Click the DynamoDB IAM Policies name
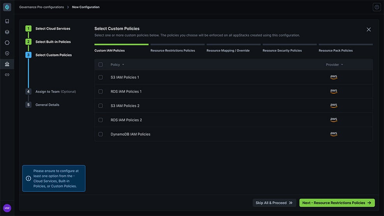Image resolution: width=384 pixels, height=216 pixels. [130, 134]
